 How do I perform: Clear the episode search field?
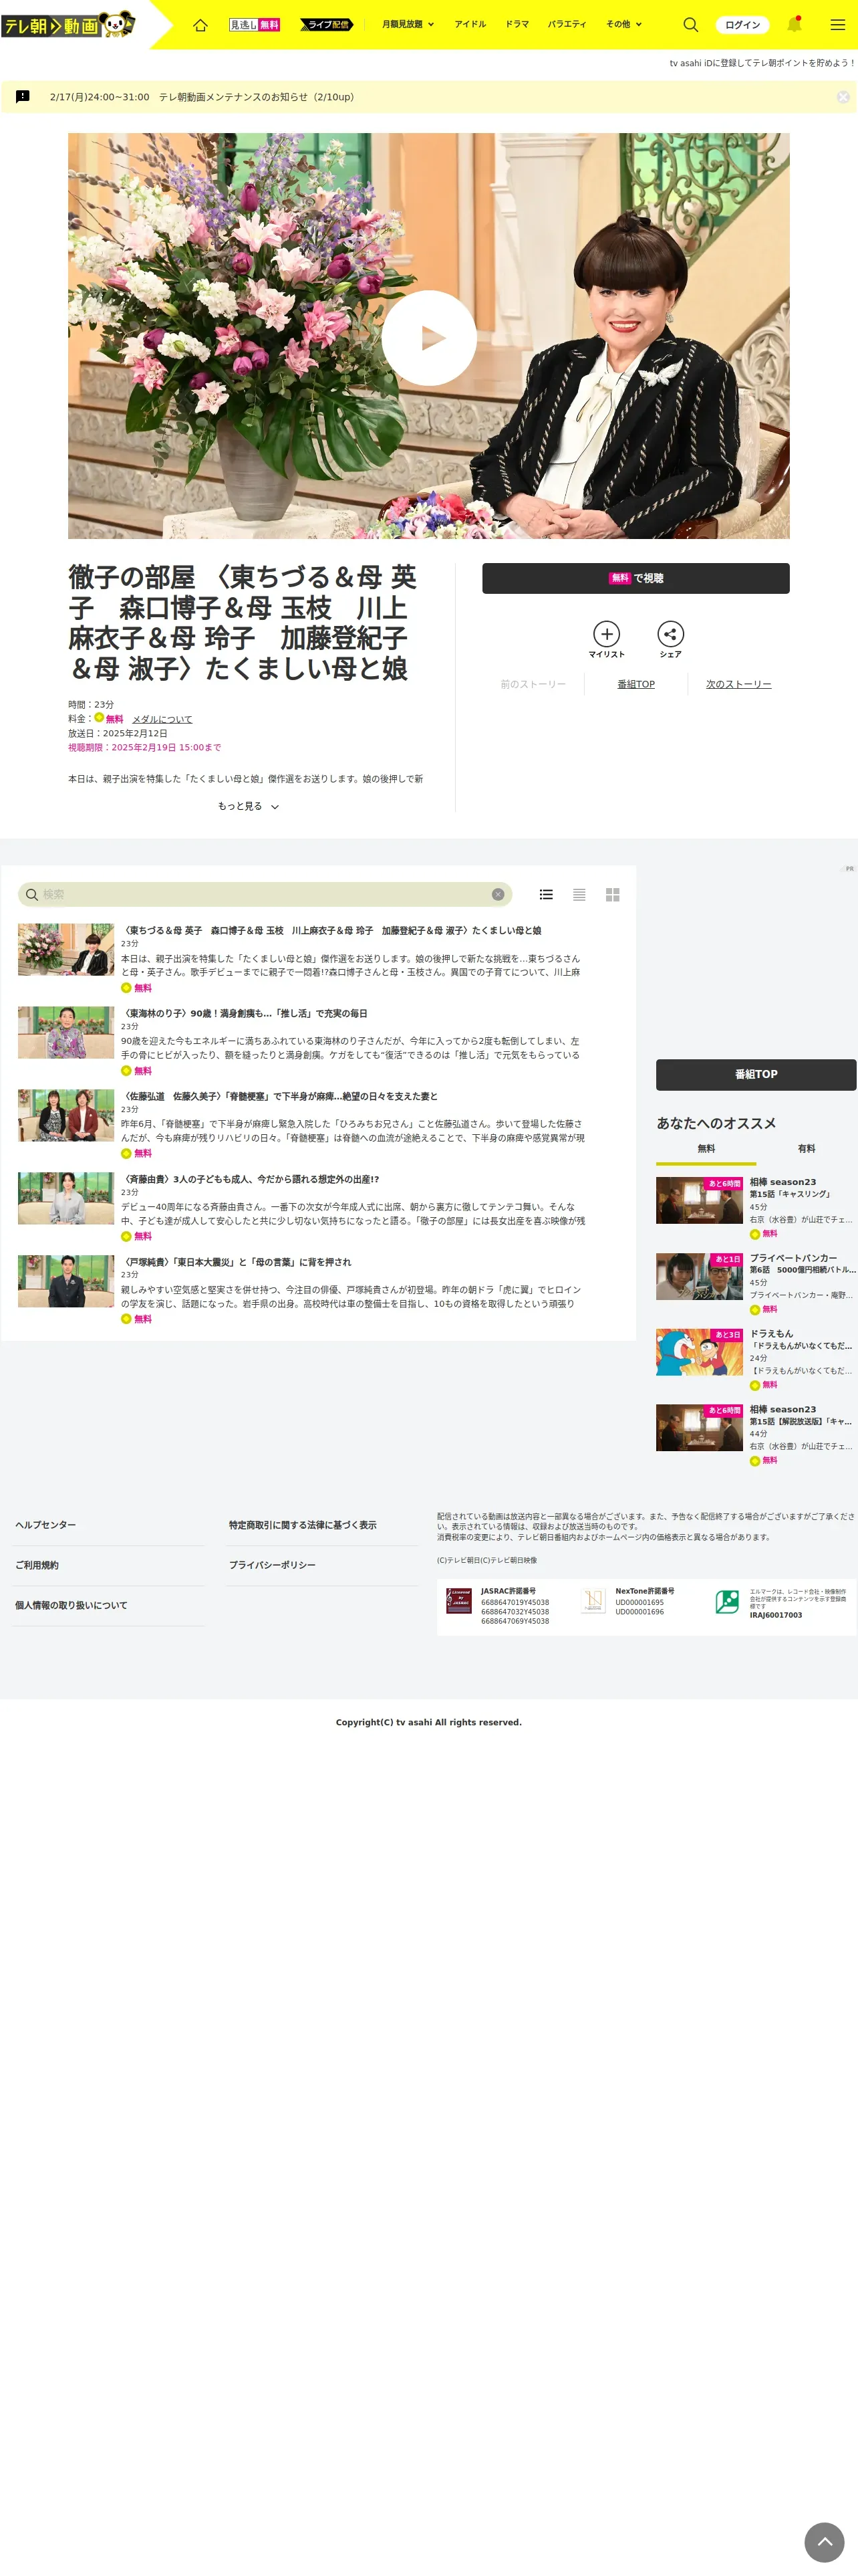[497, 894]
